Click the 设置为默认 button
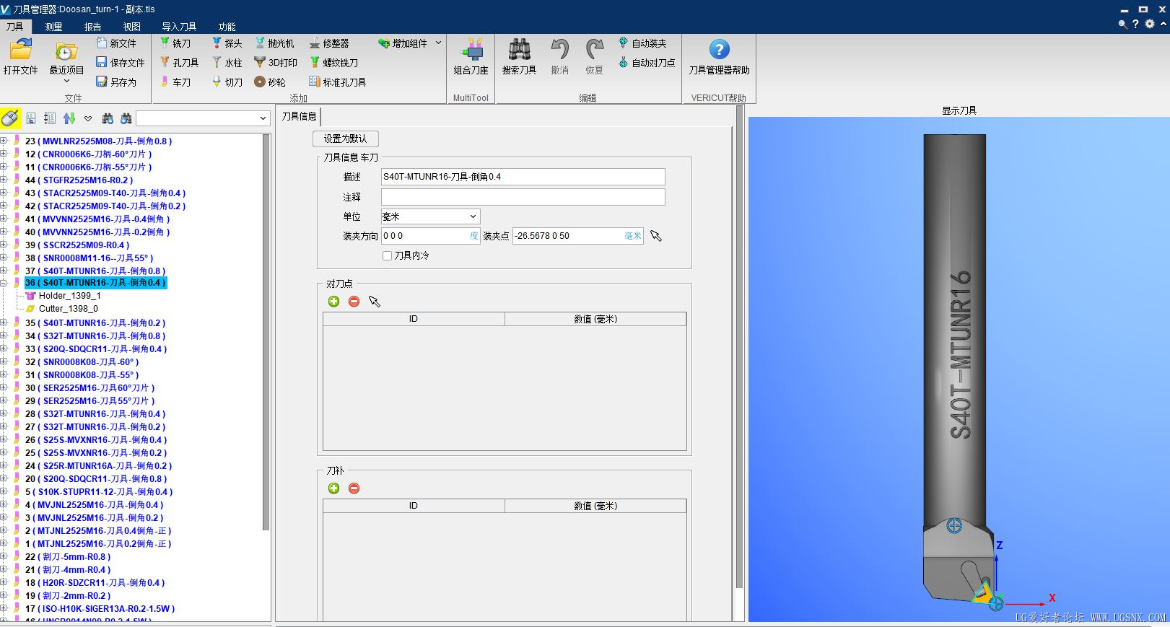Viewport: 1170px width, 627px height. [345, 139]
